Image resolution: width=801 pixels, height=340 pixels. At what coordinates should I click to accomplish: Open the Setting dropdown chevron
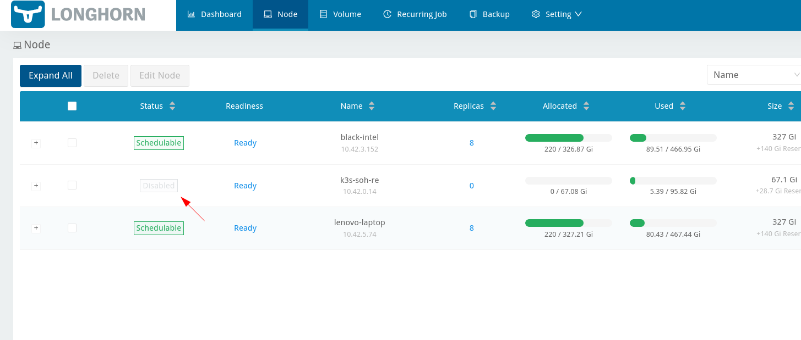578,14
